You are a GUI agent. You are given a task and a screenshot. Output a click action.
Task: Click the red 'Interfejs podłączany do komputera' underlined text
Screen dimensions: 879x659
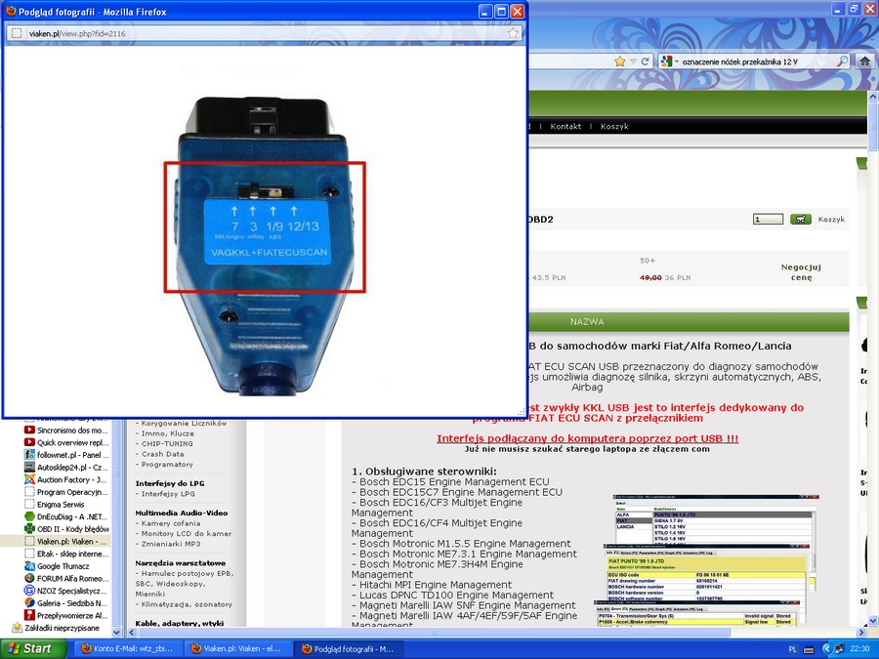click(588, 438)
